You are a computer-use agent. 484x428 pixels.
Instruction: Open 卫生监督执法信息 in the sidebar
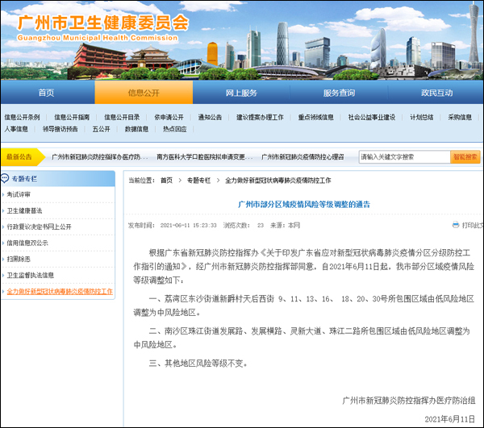[31, 275]
